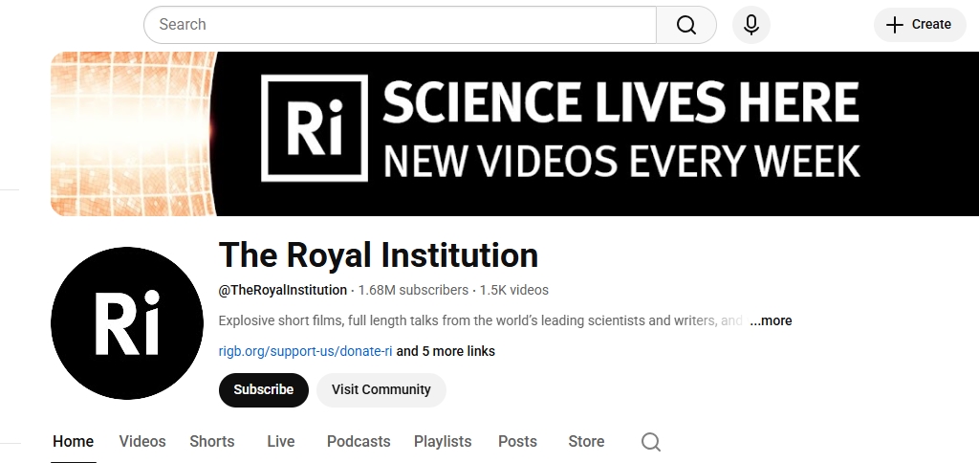Click the Royal Institution channel avatar

click(x=127, y=323)
